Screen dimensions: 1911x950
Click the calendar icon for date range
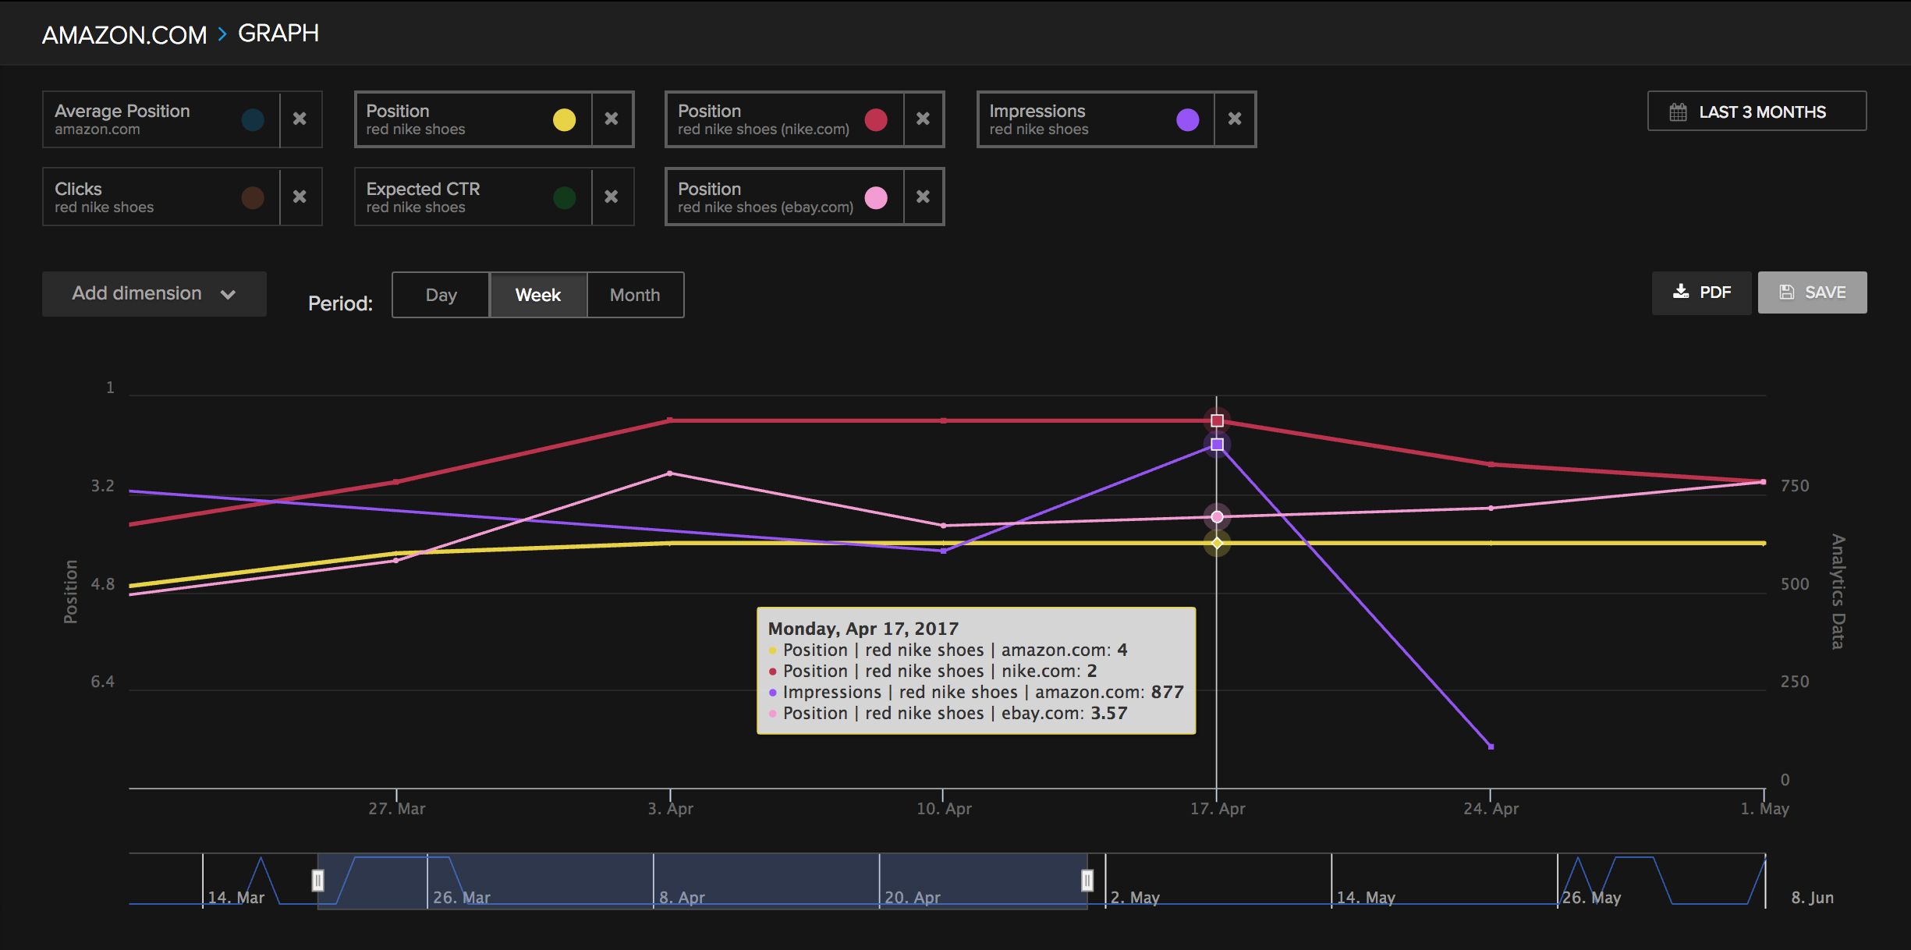(1675, 112)
